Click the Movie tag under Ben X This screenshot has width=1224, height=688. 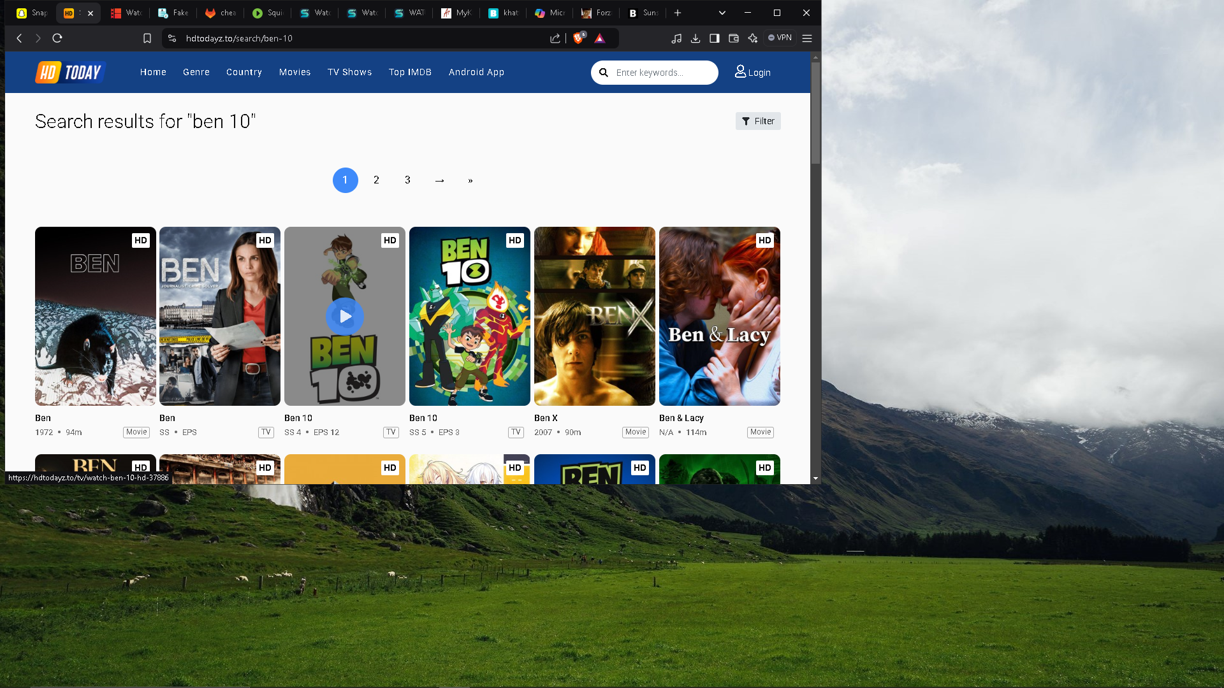636,432
